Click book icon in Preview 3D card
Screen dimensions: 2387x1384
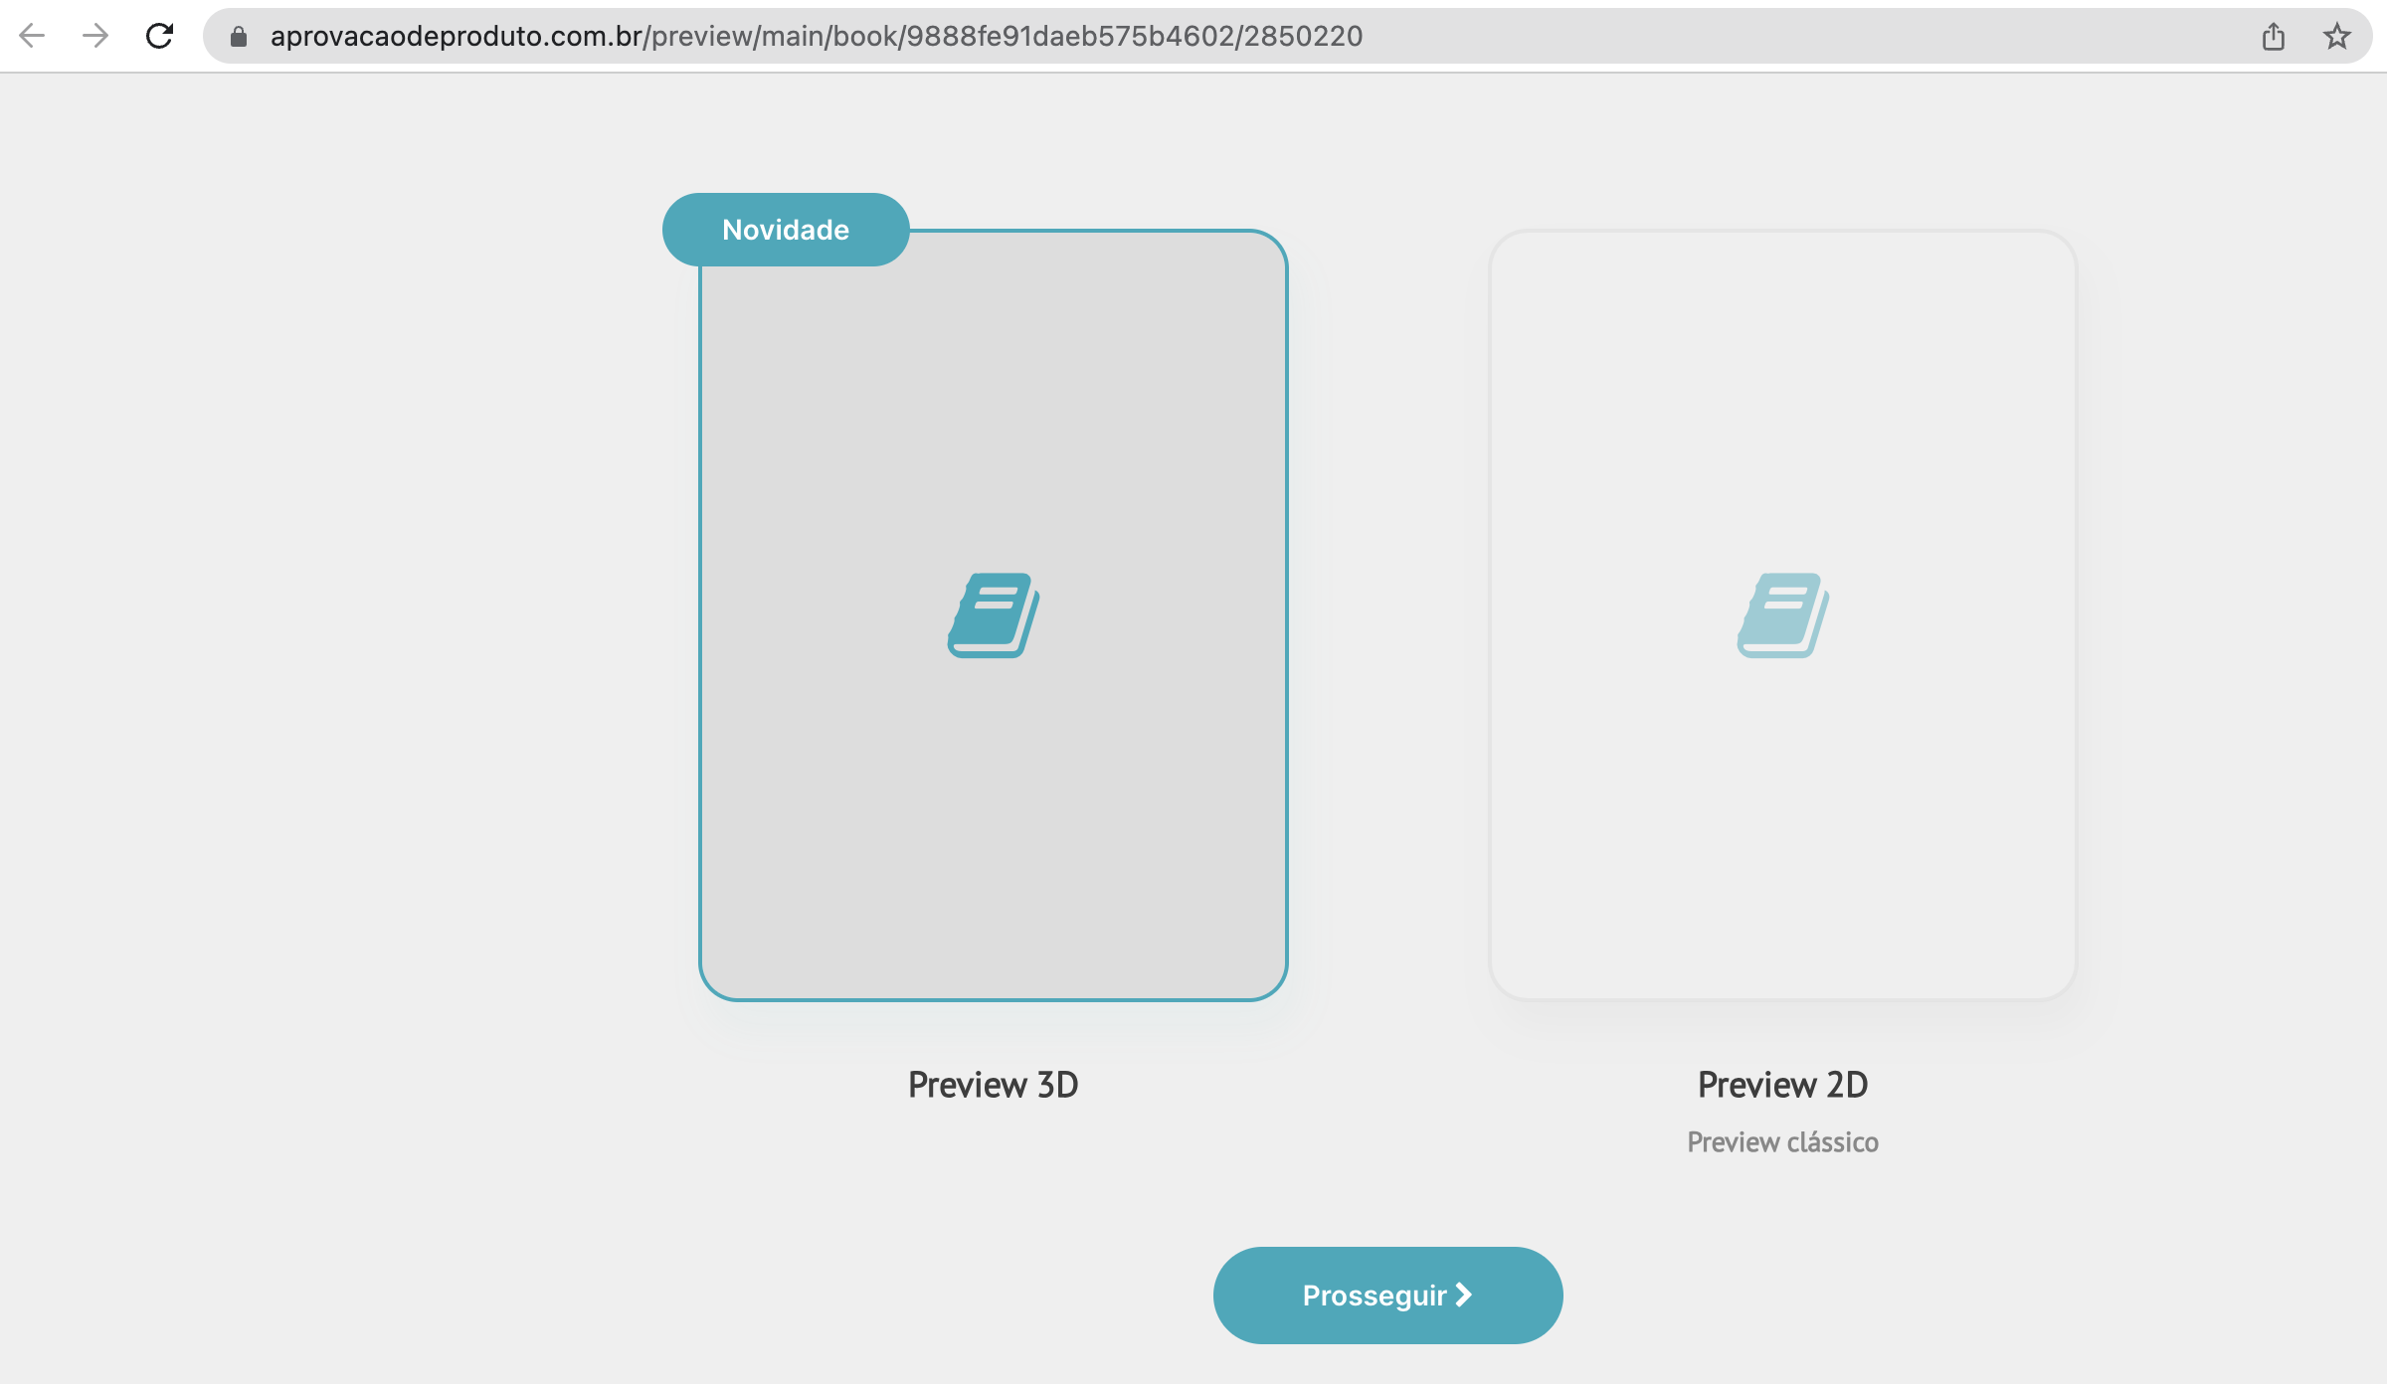(x=993, y=614)
